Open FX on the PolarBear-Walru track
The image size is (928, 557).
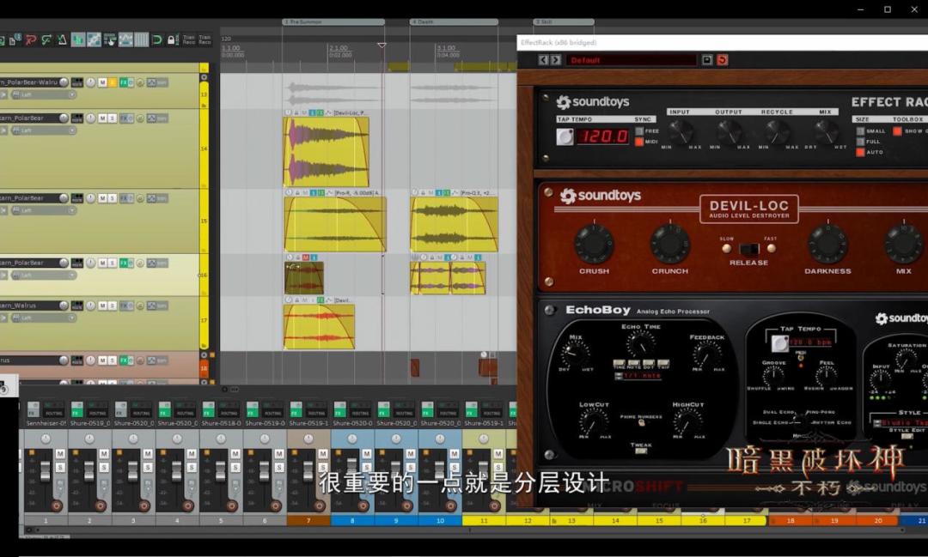tap(125, 82)
